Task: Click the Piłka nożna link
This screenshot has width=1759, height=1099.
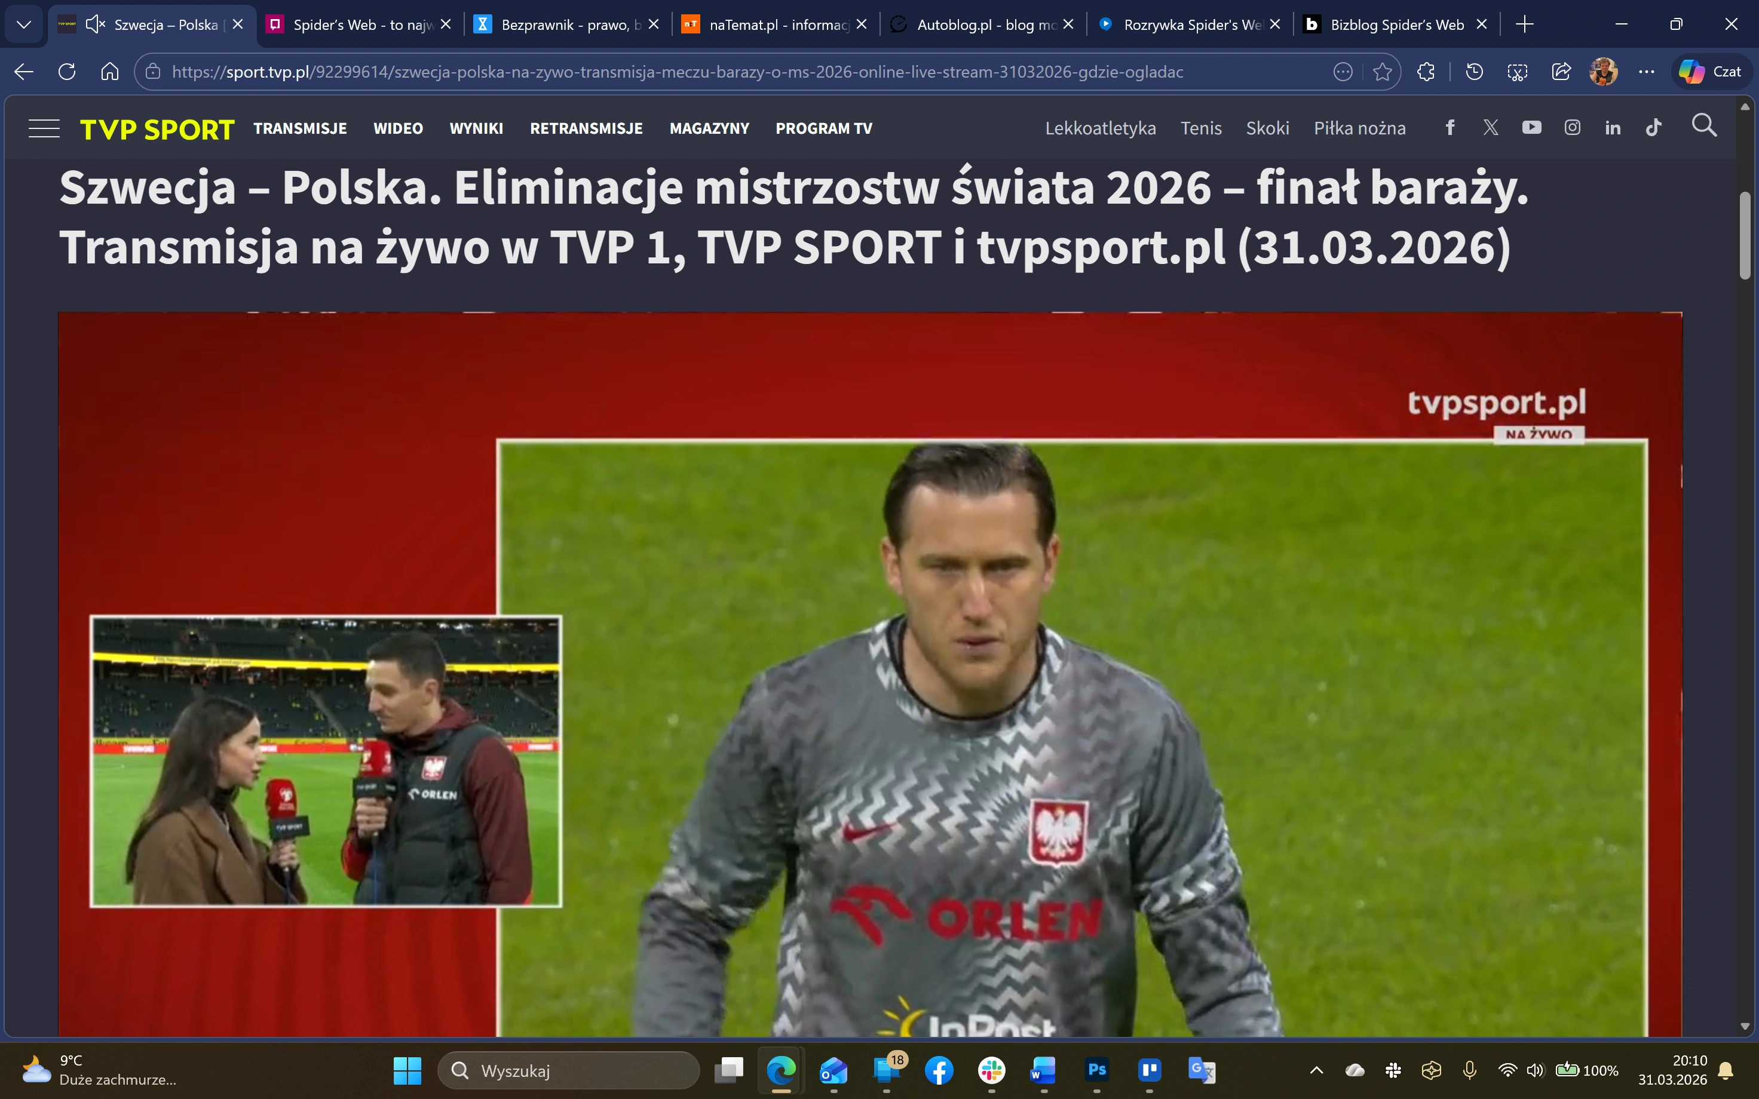Action: (x=1360, y=128)
